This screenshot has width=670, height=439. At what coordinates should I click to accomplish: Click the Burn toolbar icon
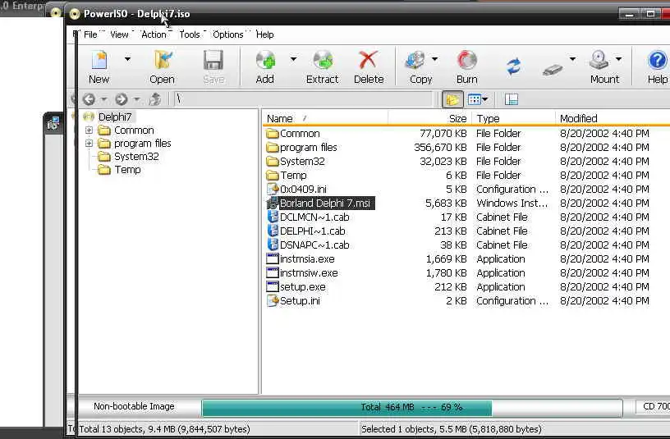coord(466,60)
